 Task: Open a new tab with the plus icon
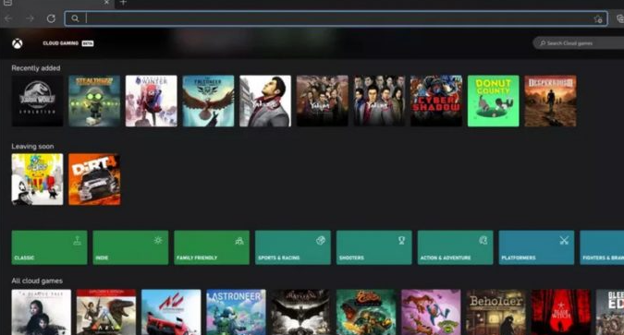click(123, 3)
